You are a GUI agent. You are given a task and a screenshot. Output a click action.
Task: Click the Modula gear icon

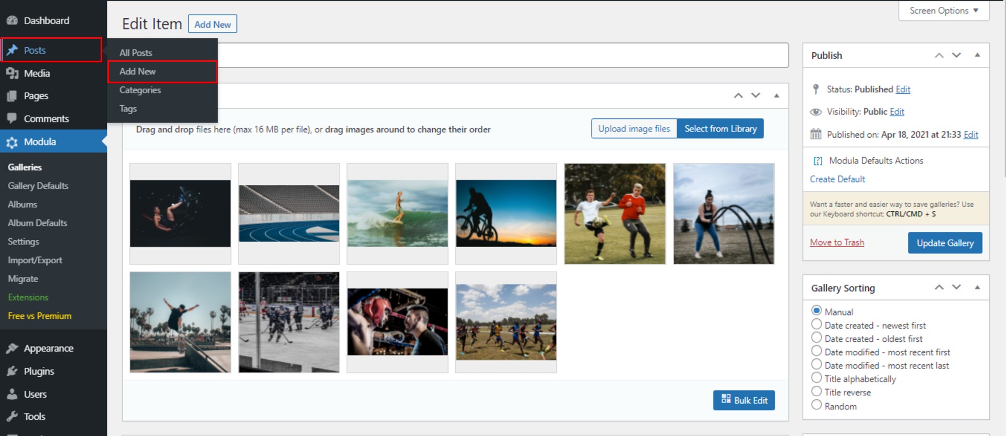click(12, 142)
